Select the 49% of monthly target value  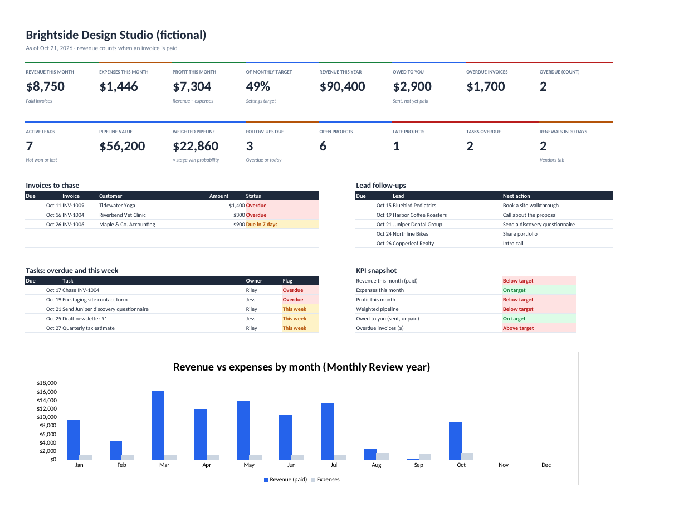click(258, 86)
